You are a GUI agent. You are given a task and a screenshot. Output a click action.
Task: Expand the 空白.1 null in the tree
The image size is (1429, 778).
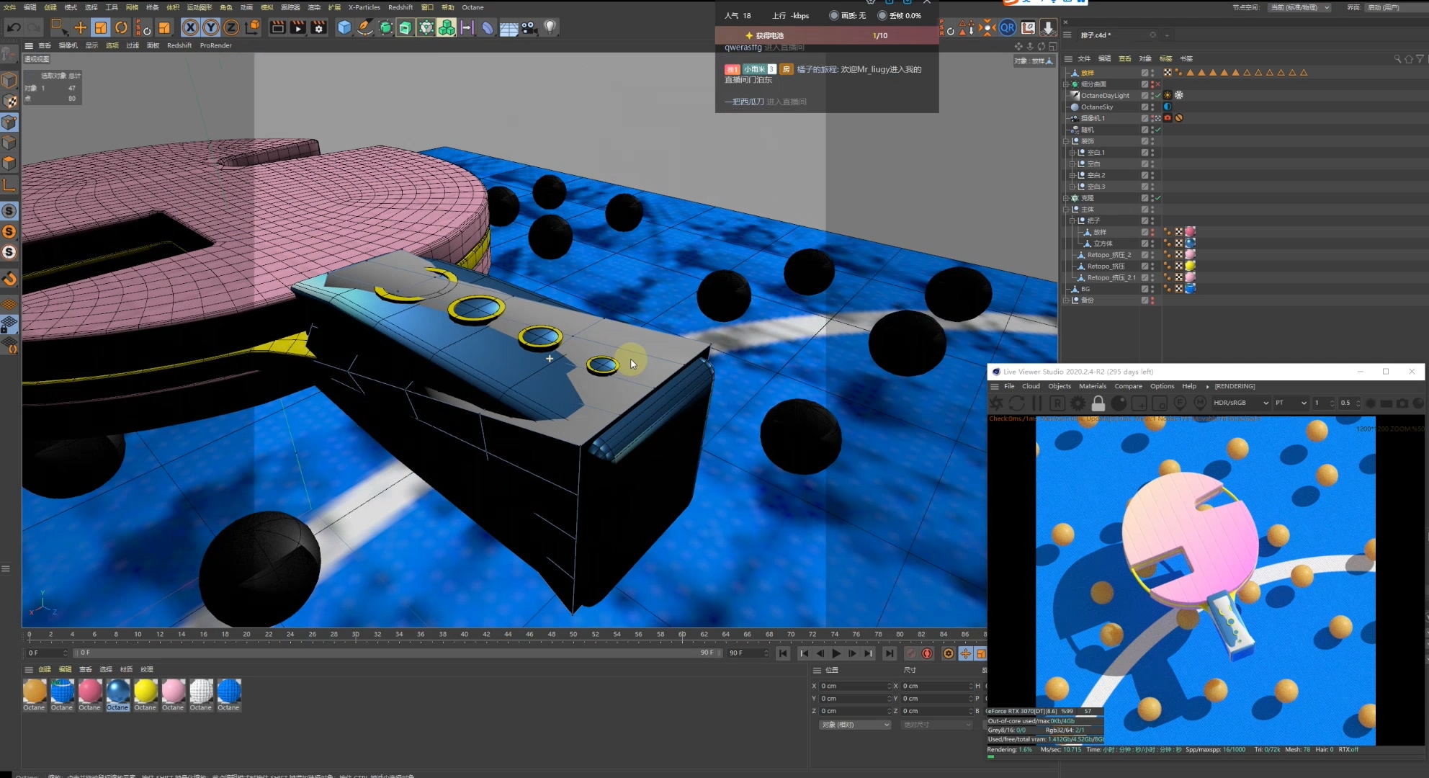pos(1072,153)
